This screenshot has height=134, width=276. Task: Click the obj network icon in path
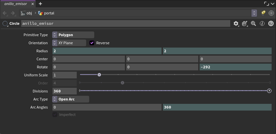pos(23,13)
